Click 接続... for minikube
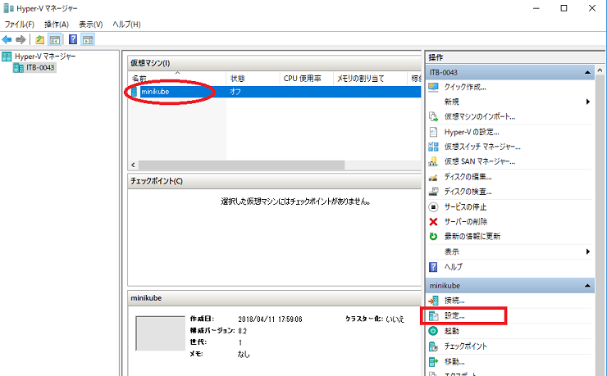The height and width of the screenshot is (376, 607). tap(454, 301)
